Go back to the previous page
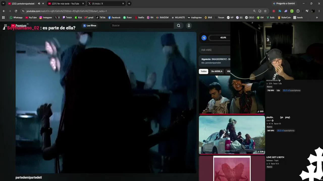 [4, 11]
